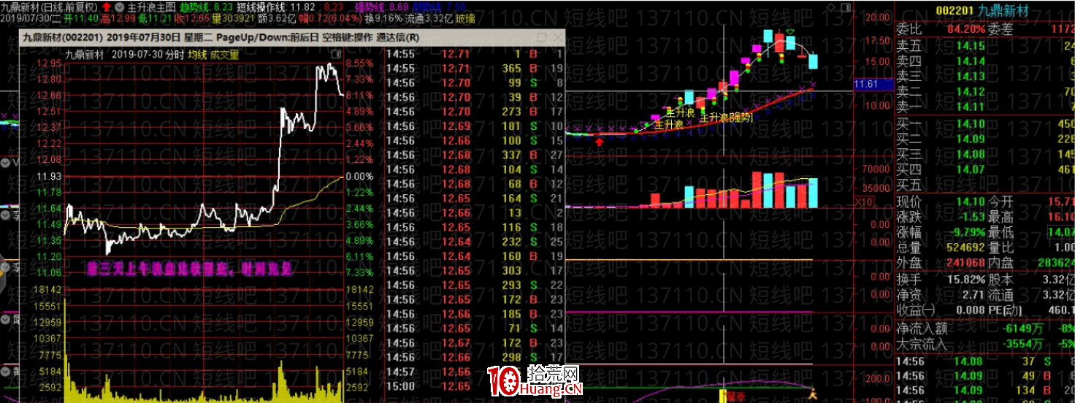
Task: Click the 14:56 14.09 trade row with volume 134
Action: tap(985, 391)
